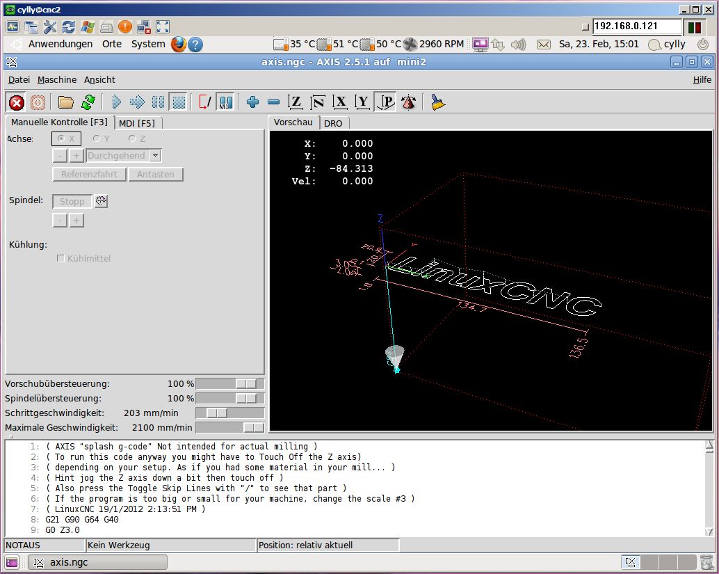
Task: Click the Antasten button
Action: 156,175
